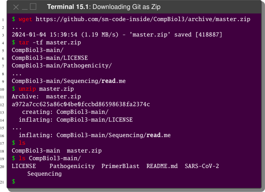Click the SARS-CoV-2 directory name
Screen dimensions: 265x192
click(202, 166)
